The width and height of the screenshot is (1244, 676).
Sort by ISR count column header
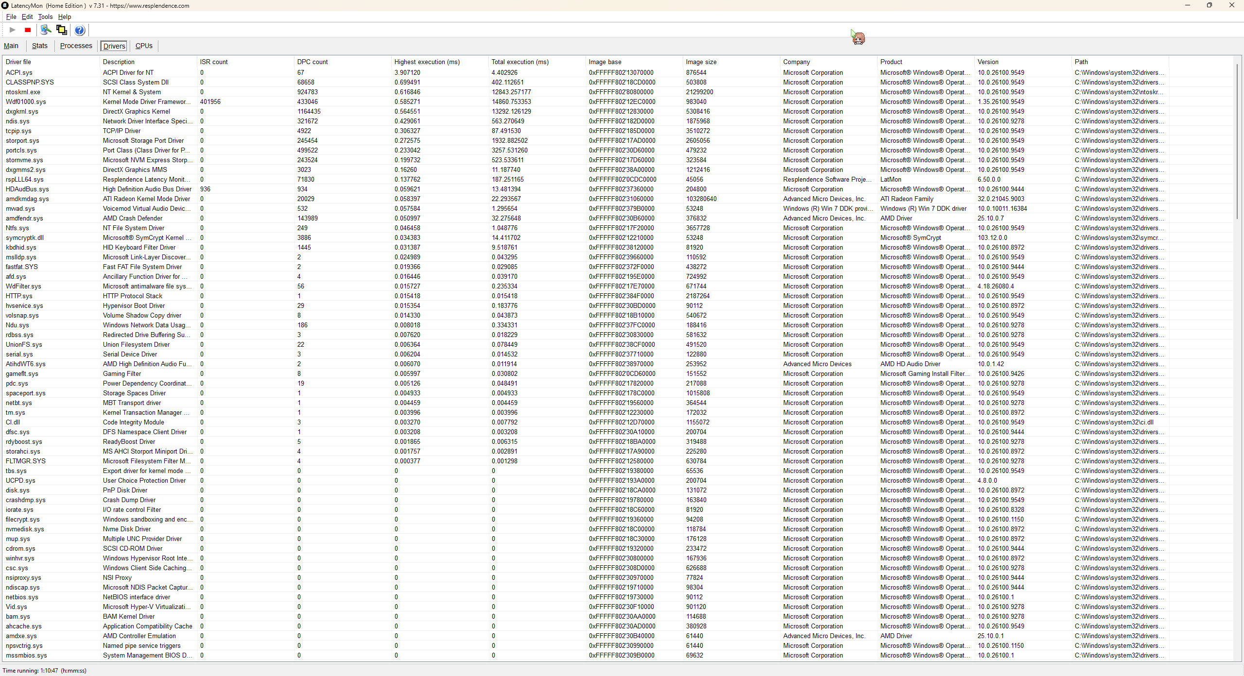point(245,62)
